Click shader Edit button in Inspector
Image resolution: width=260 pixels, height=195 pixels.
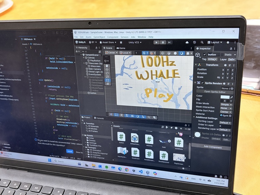[x=226, y=140]
